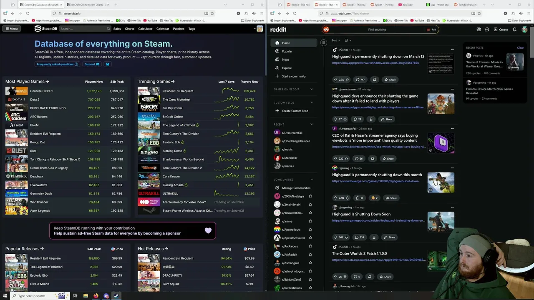Collapse the Games on Reddit section
The image size is (534, 300).
[x=311, y=89]
